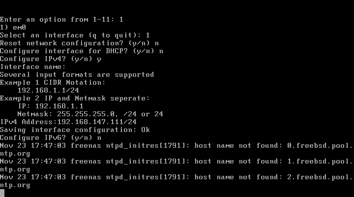
Task: Click the ntpd error mentioning 2.freebsd.pool
Action: (x=176, y=177)
